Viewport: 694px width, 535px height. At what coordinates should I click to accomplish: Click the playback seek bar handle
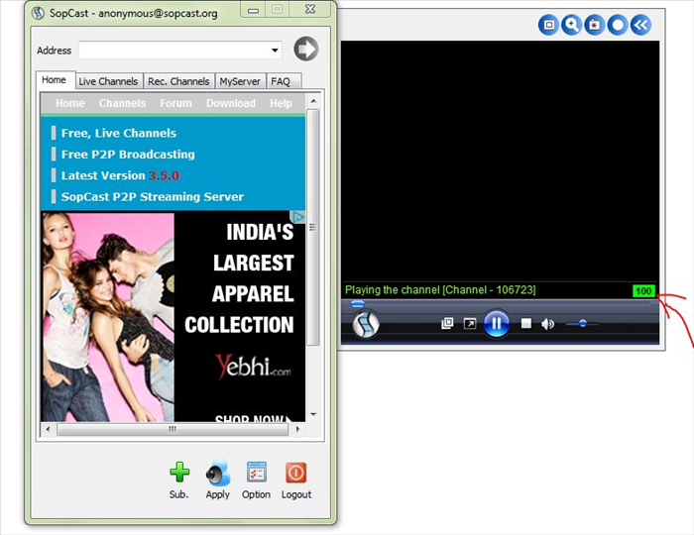(358, 304)
